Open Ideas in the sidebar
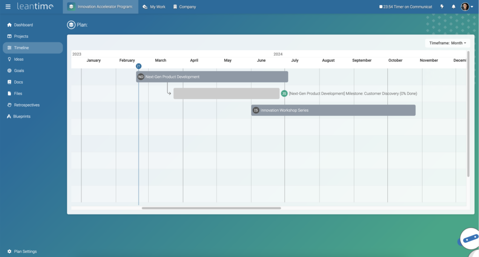 (33, 59)
